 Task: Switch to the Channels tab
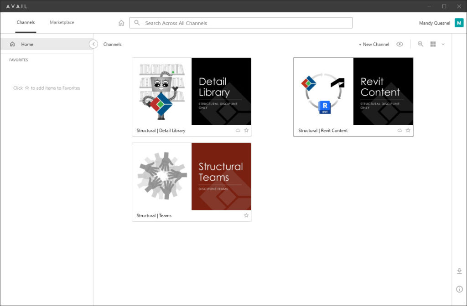[x=26, y=22]
